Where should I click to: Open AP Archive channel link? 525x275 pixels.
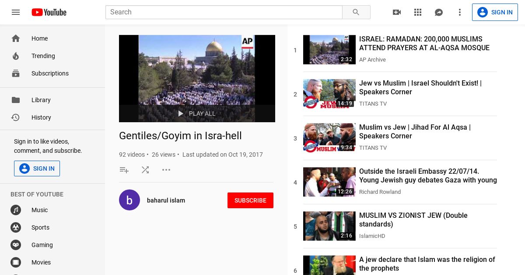click(x=372, y=60)
